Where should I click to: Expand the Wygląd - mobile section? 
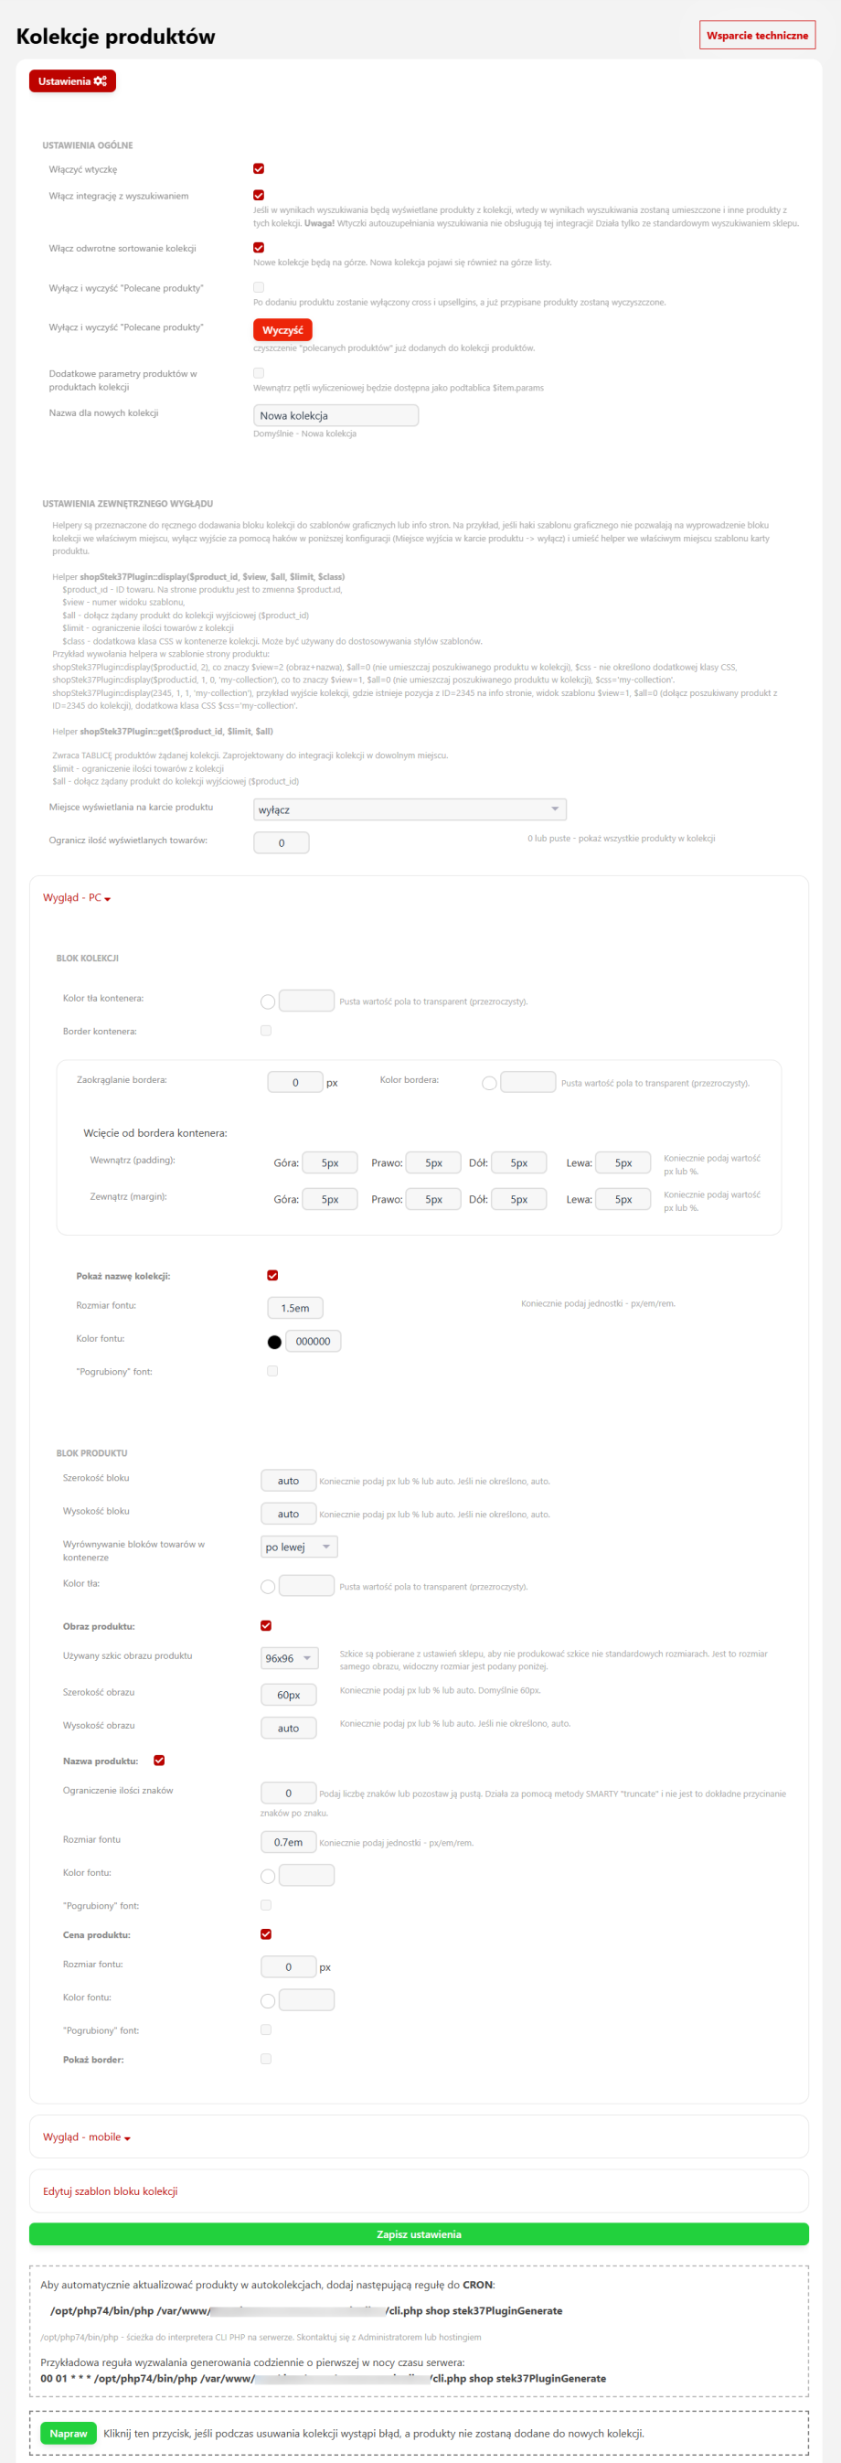click(x=86, y=2137)
